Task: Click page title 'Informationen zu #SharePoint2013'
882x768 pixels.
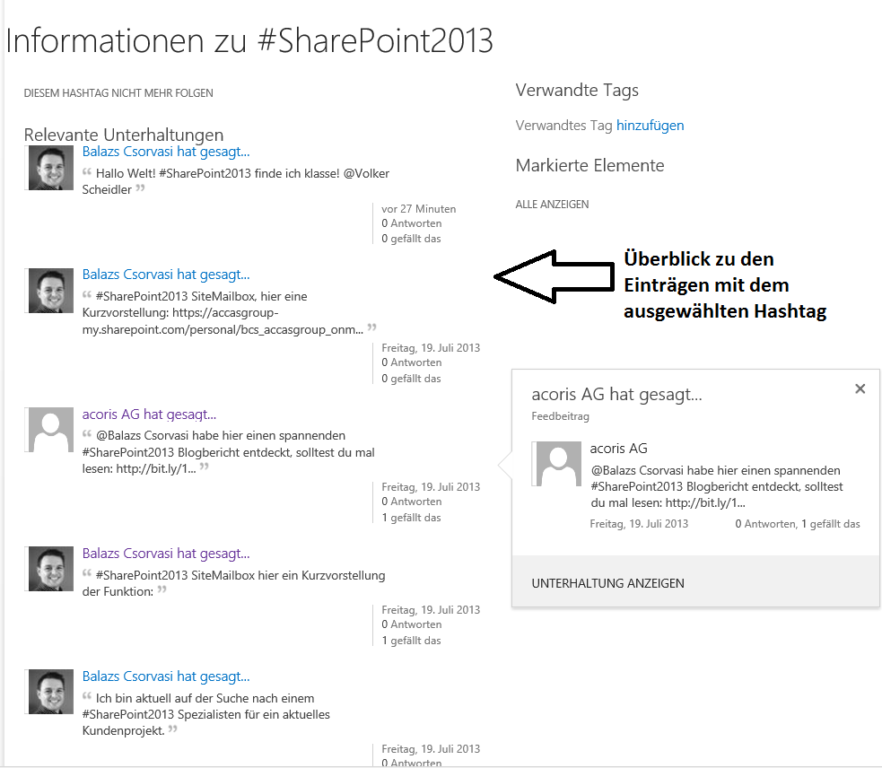Action: click(x=249, y=40)
